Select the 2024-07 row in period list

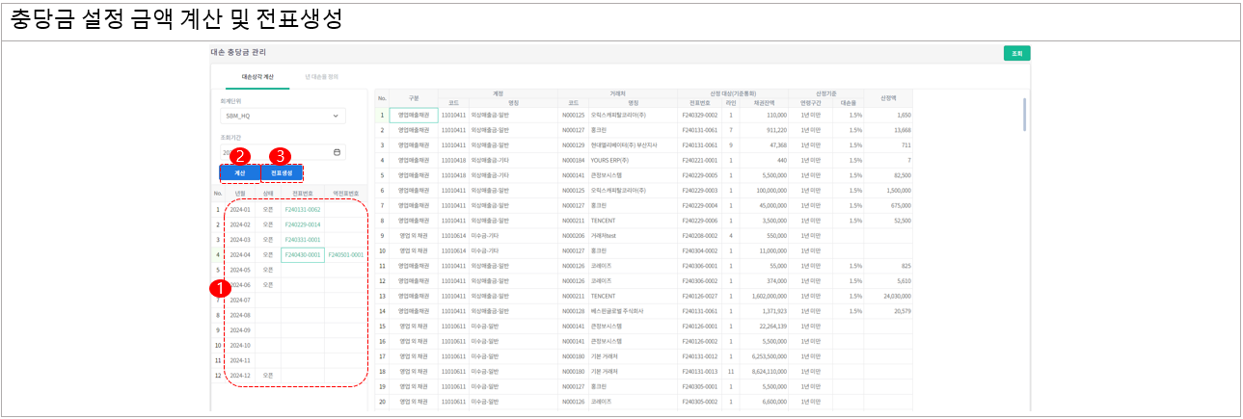coord(240,300)
